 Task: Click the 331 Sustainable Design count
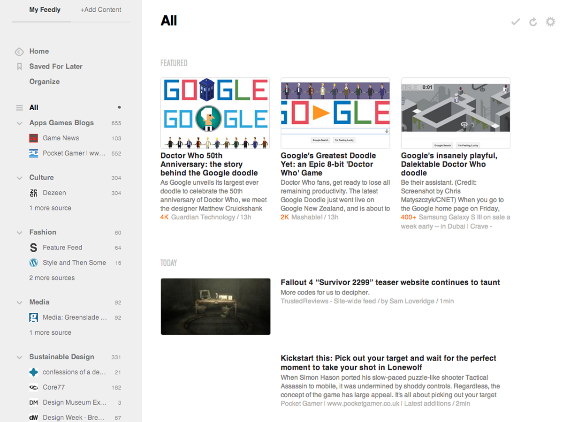point(116,357)
